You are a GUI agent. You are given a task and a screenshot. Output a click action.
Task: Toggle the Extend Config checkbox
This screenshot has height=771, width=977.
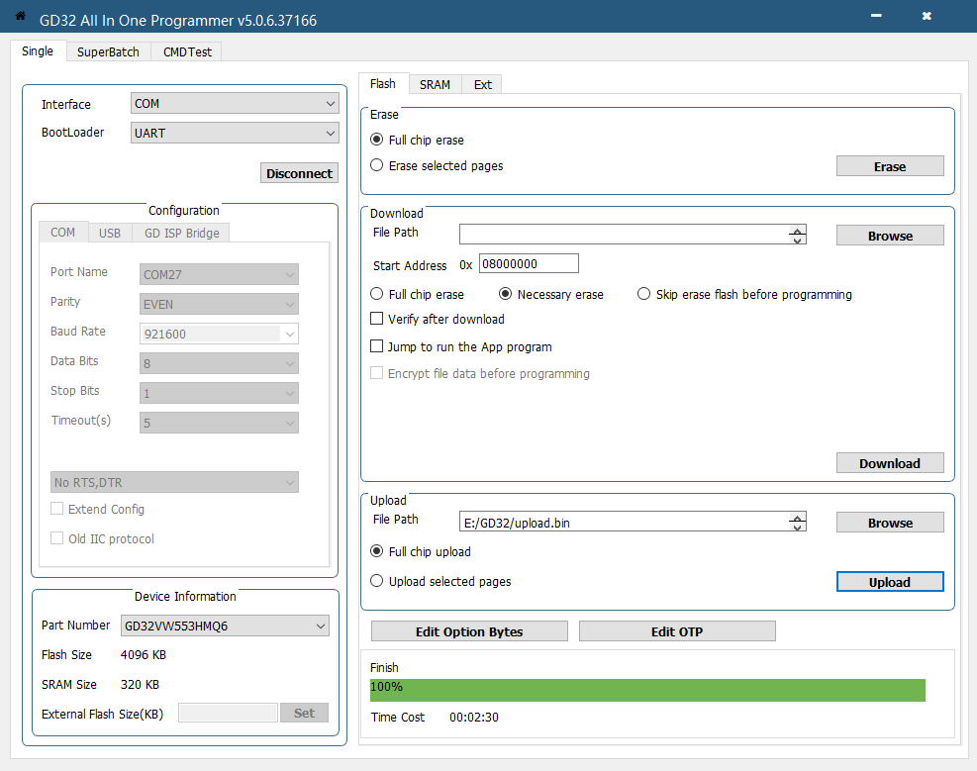point(56,509)
